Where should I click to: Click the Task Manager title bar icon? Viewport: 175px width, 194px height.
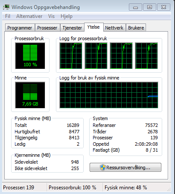(x=6, y=7)
